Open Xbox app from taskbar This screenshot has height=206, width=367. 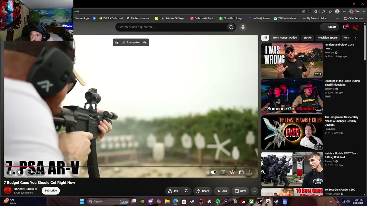[x=251, y=201]
